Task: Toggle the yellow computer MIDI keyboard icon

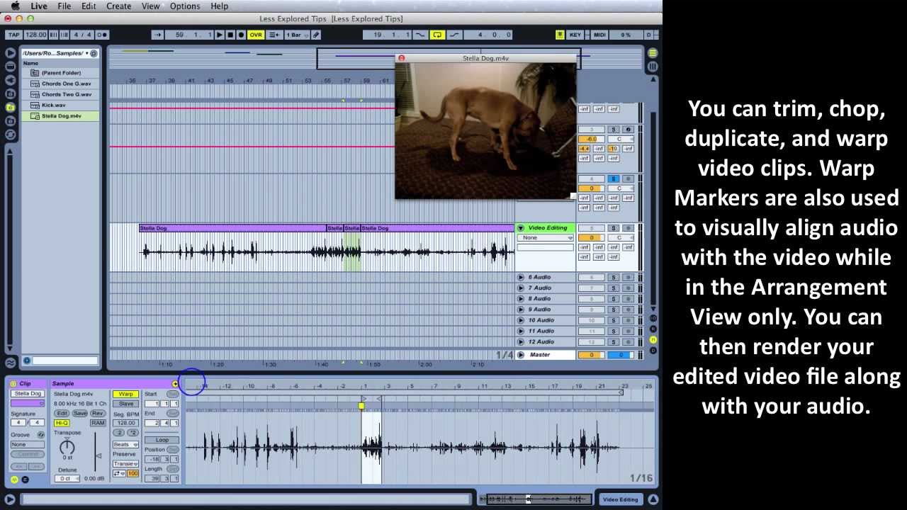Action: click(x=560, y=35)
